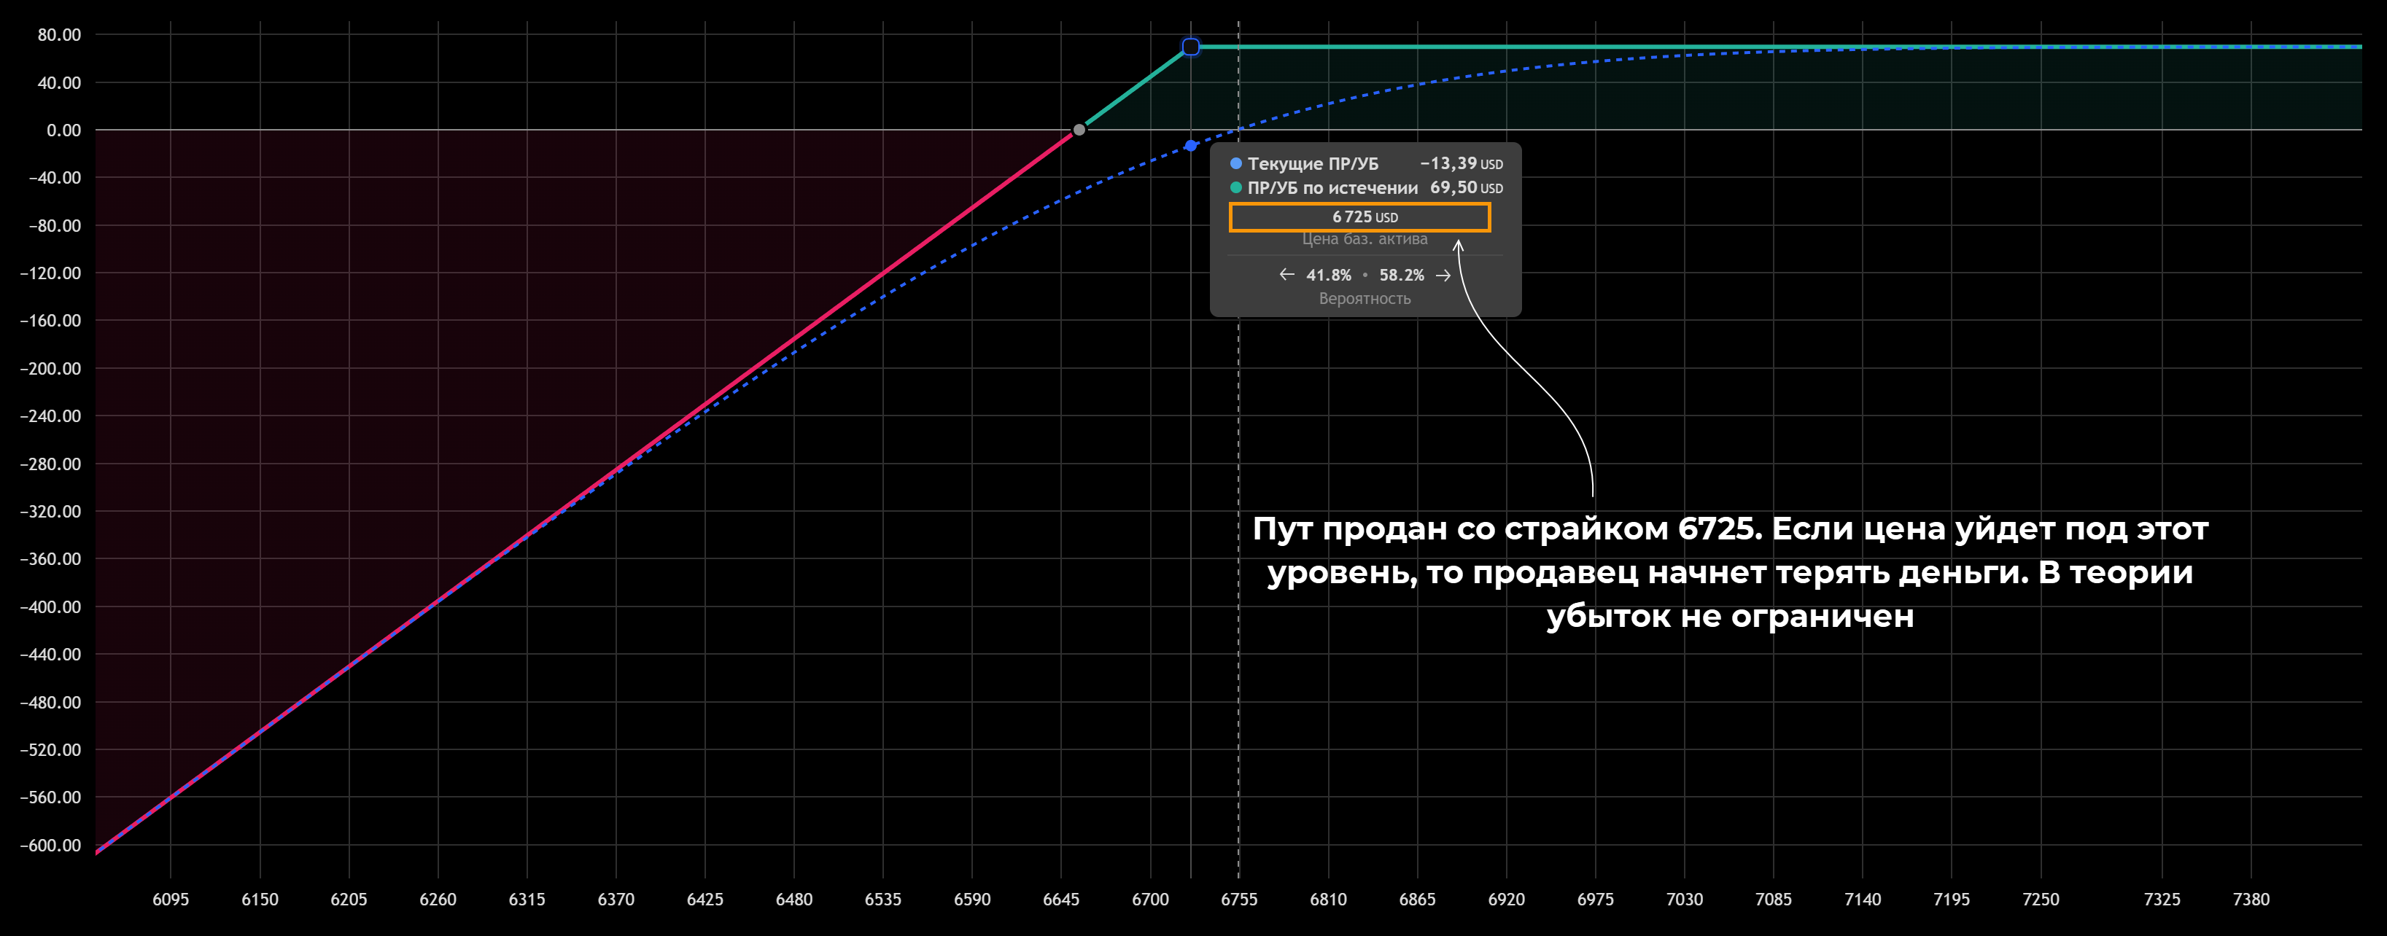Screen dimensions: 2387x936
Task: Click the square strike handle at 6725
Action: point(1191,47)
